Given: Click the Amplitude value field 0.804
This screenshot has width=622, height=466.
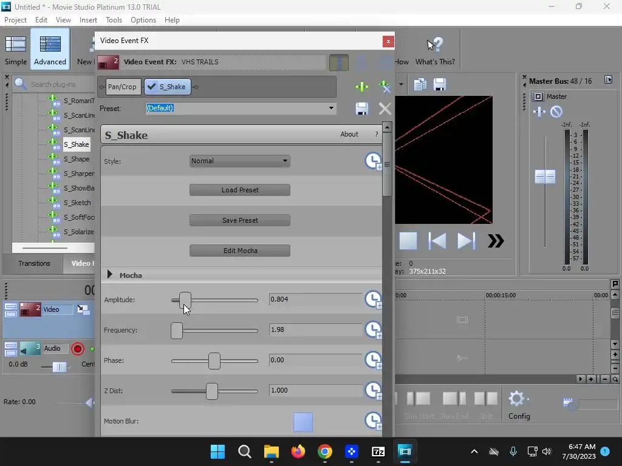Looking at the screenshot, I should tap(315, 299).
